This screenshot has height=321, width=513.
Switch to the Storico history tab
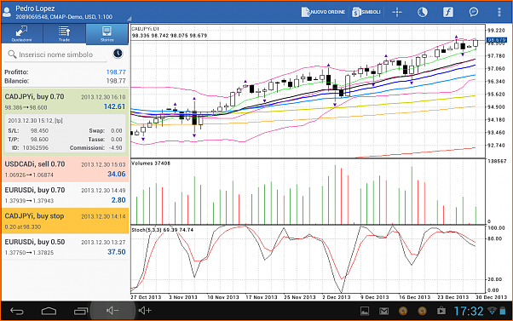coord(107,34)
